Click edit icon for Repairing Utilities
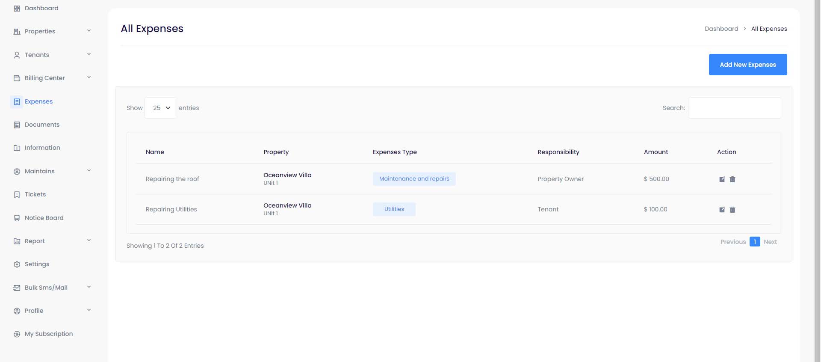 tap(722, 210)
